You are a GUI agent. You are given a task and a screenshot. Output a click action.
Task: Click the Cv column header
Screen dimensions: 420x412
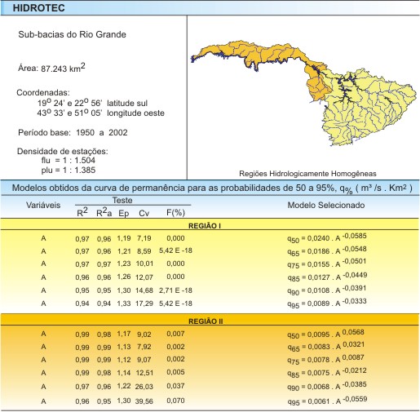click(x=144, y=214)
